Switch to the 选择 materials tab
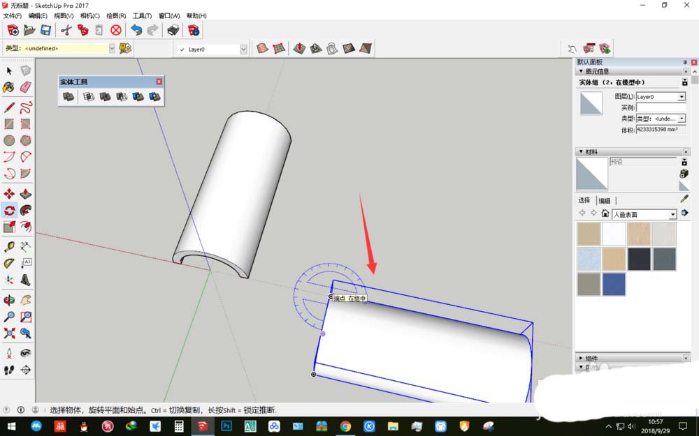The height and width of the screenshot is (436, 699). pos(584,201)
